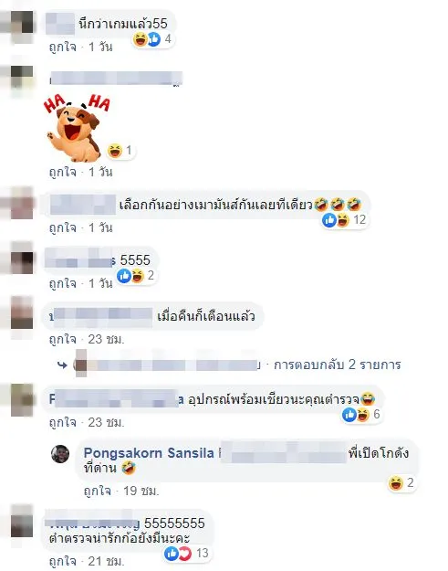Viewport: 448px width, 571px height.
Task: Open like and love reactions showing 13
Action: (187, 554)
